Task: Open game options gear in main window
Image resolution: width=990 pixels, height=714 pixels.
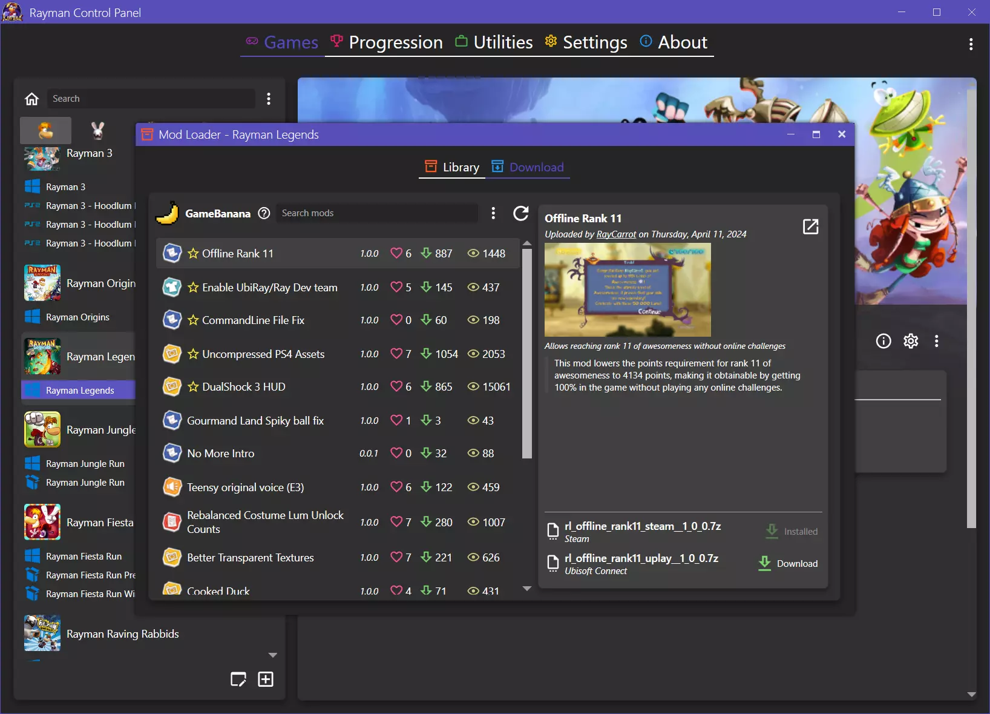Action: pos(911,341)
